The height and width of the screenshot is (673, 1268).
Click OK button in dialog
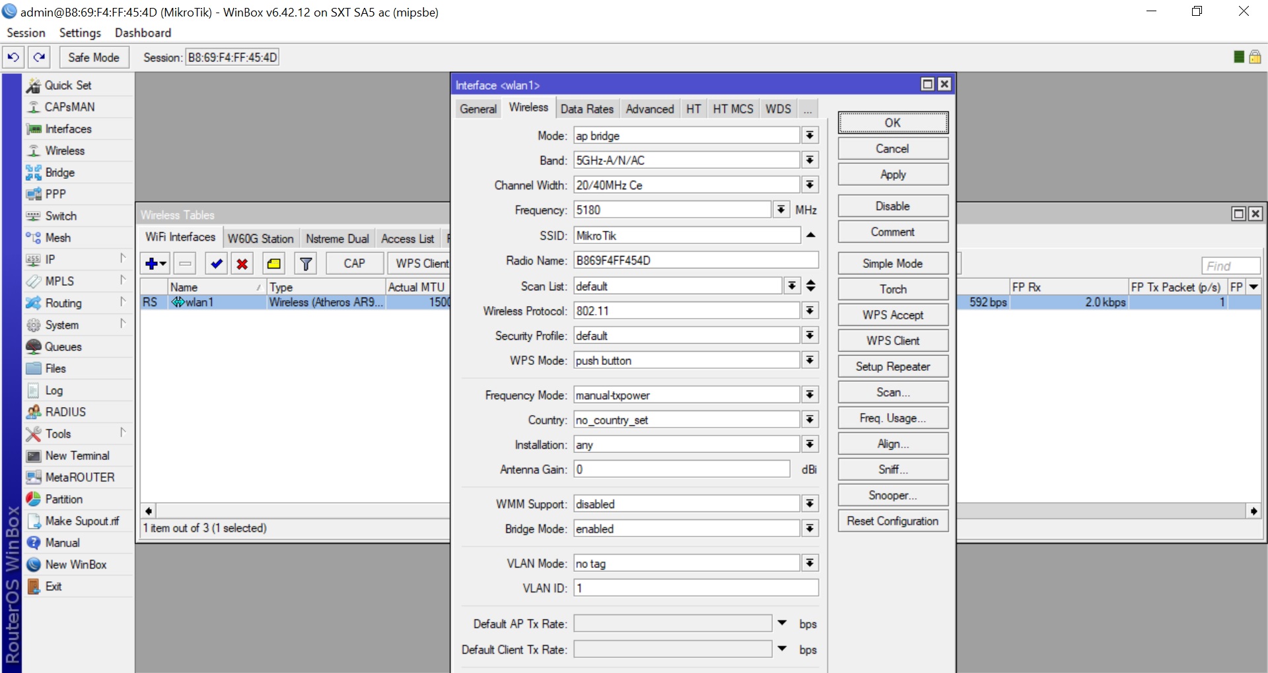tap(893, 123)
